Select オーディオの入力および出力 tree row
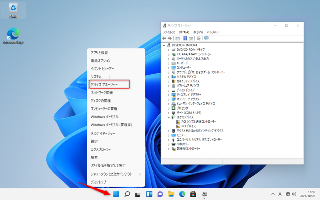The image size is (320, 200). [x=190, y=59]
